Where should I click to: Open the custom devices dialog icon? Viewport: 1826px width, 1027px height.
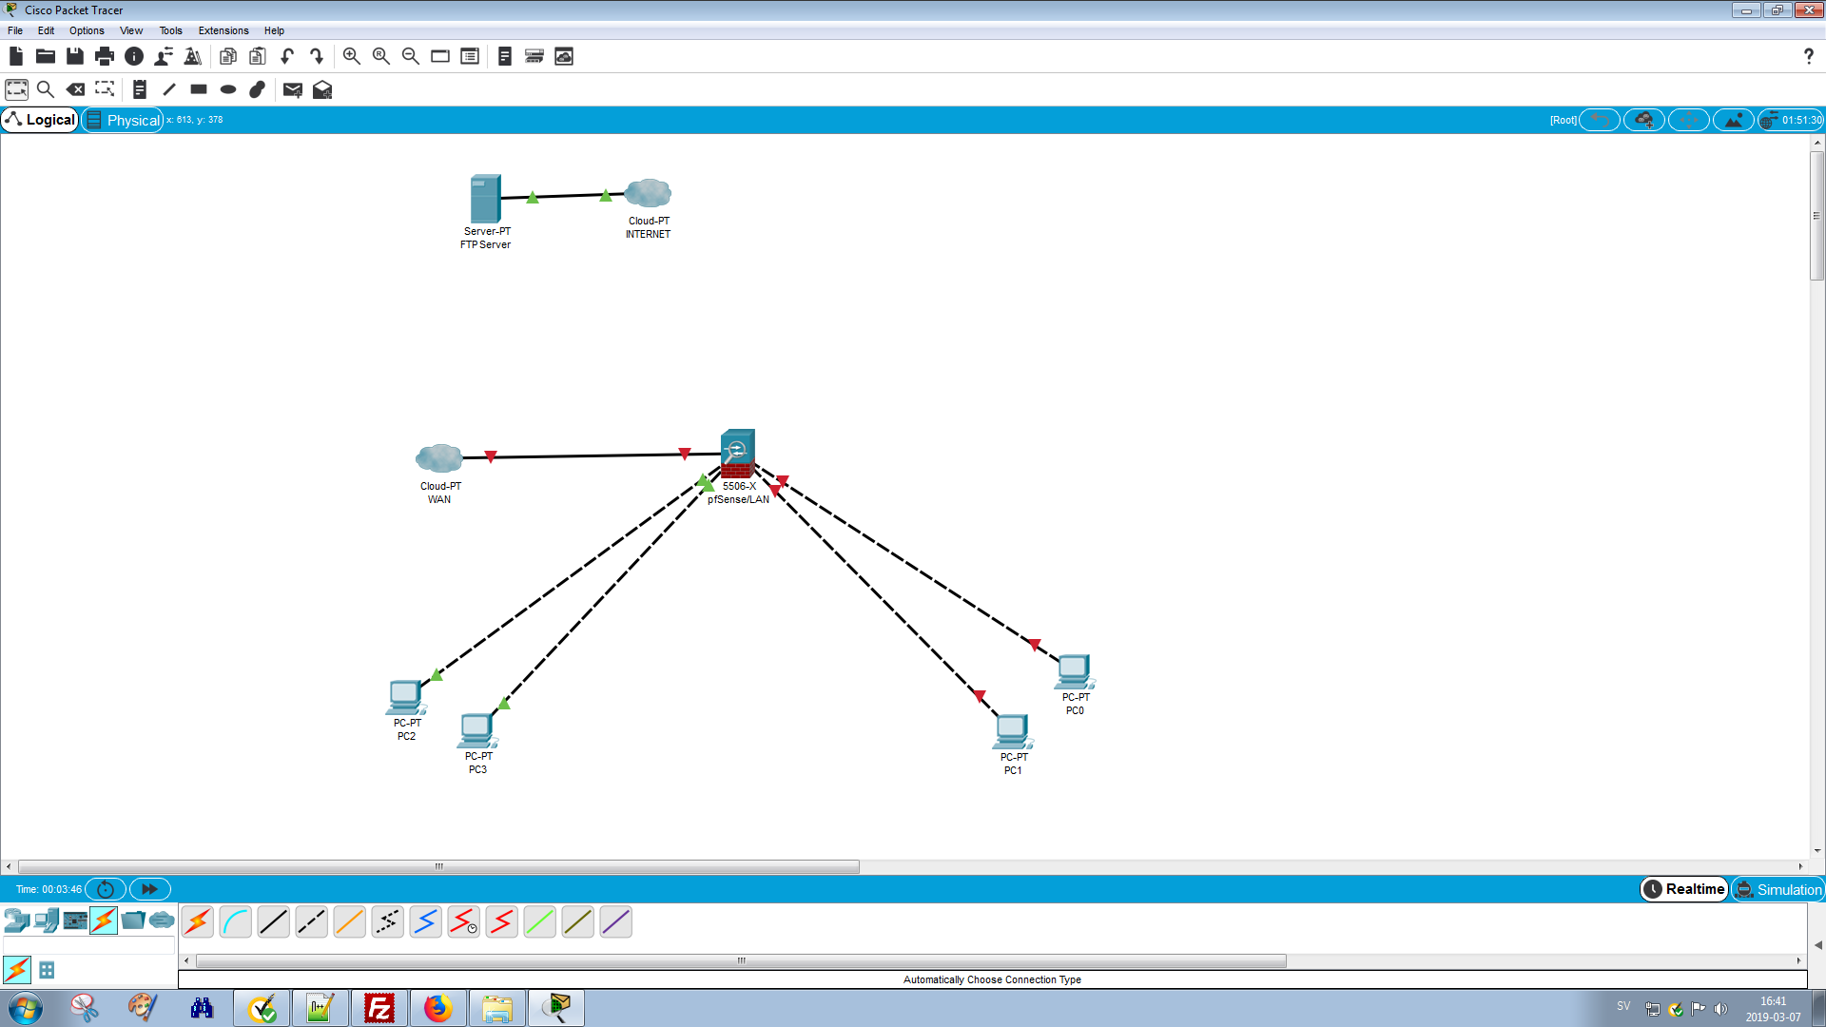[x=470, y=56]
